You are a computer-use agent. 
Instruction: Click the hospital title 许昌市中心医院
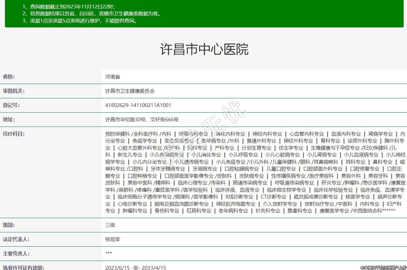pyautogui.click(x=204, y=49)
